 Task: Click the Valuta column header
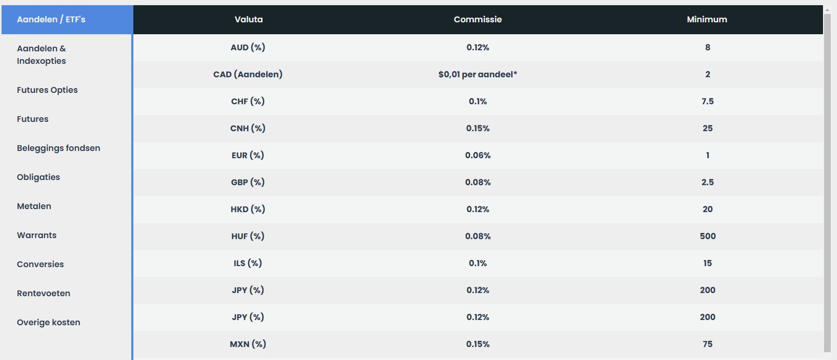tap(249, 20)
